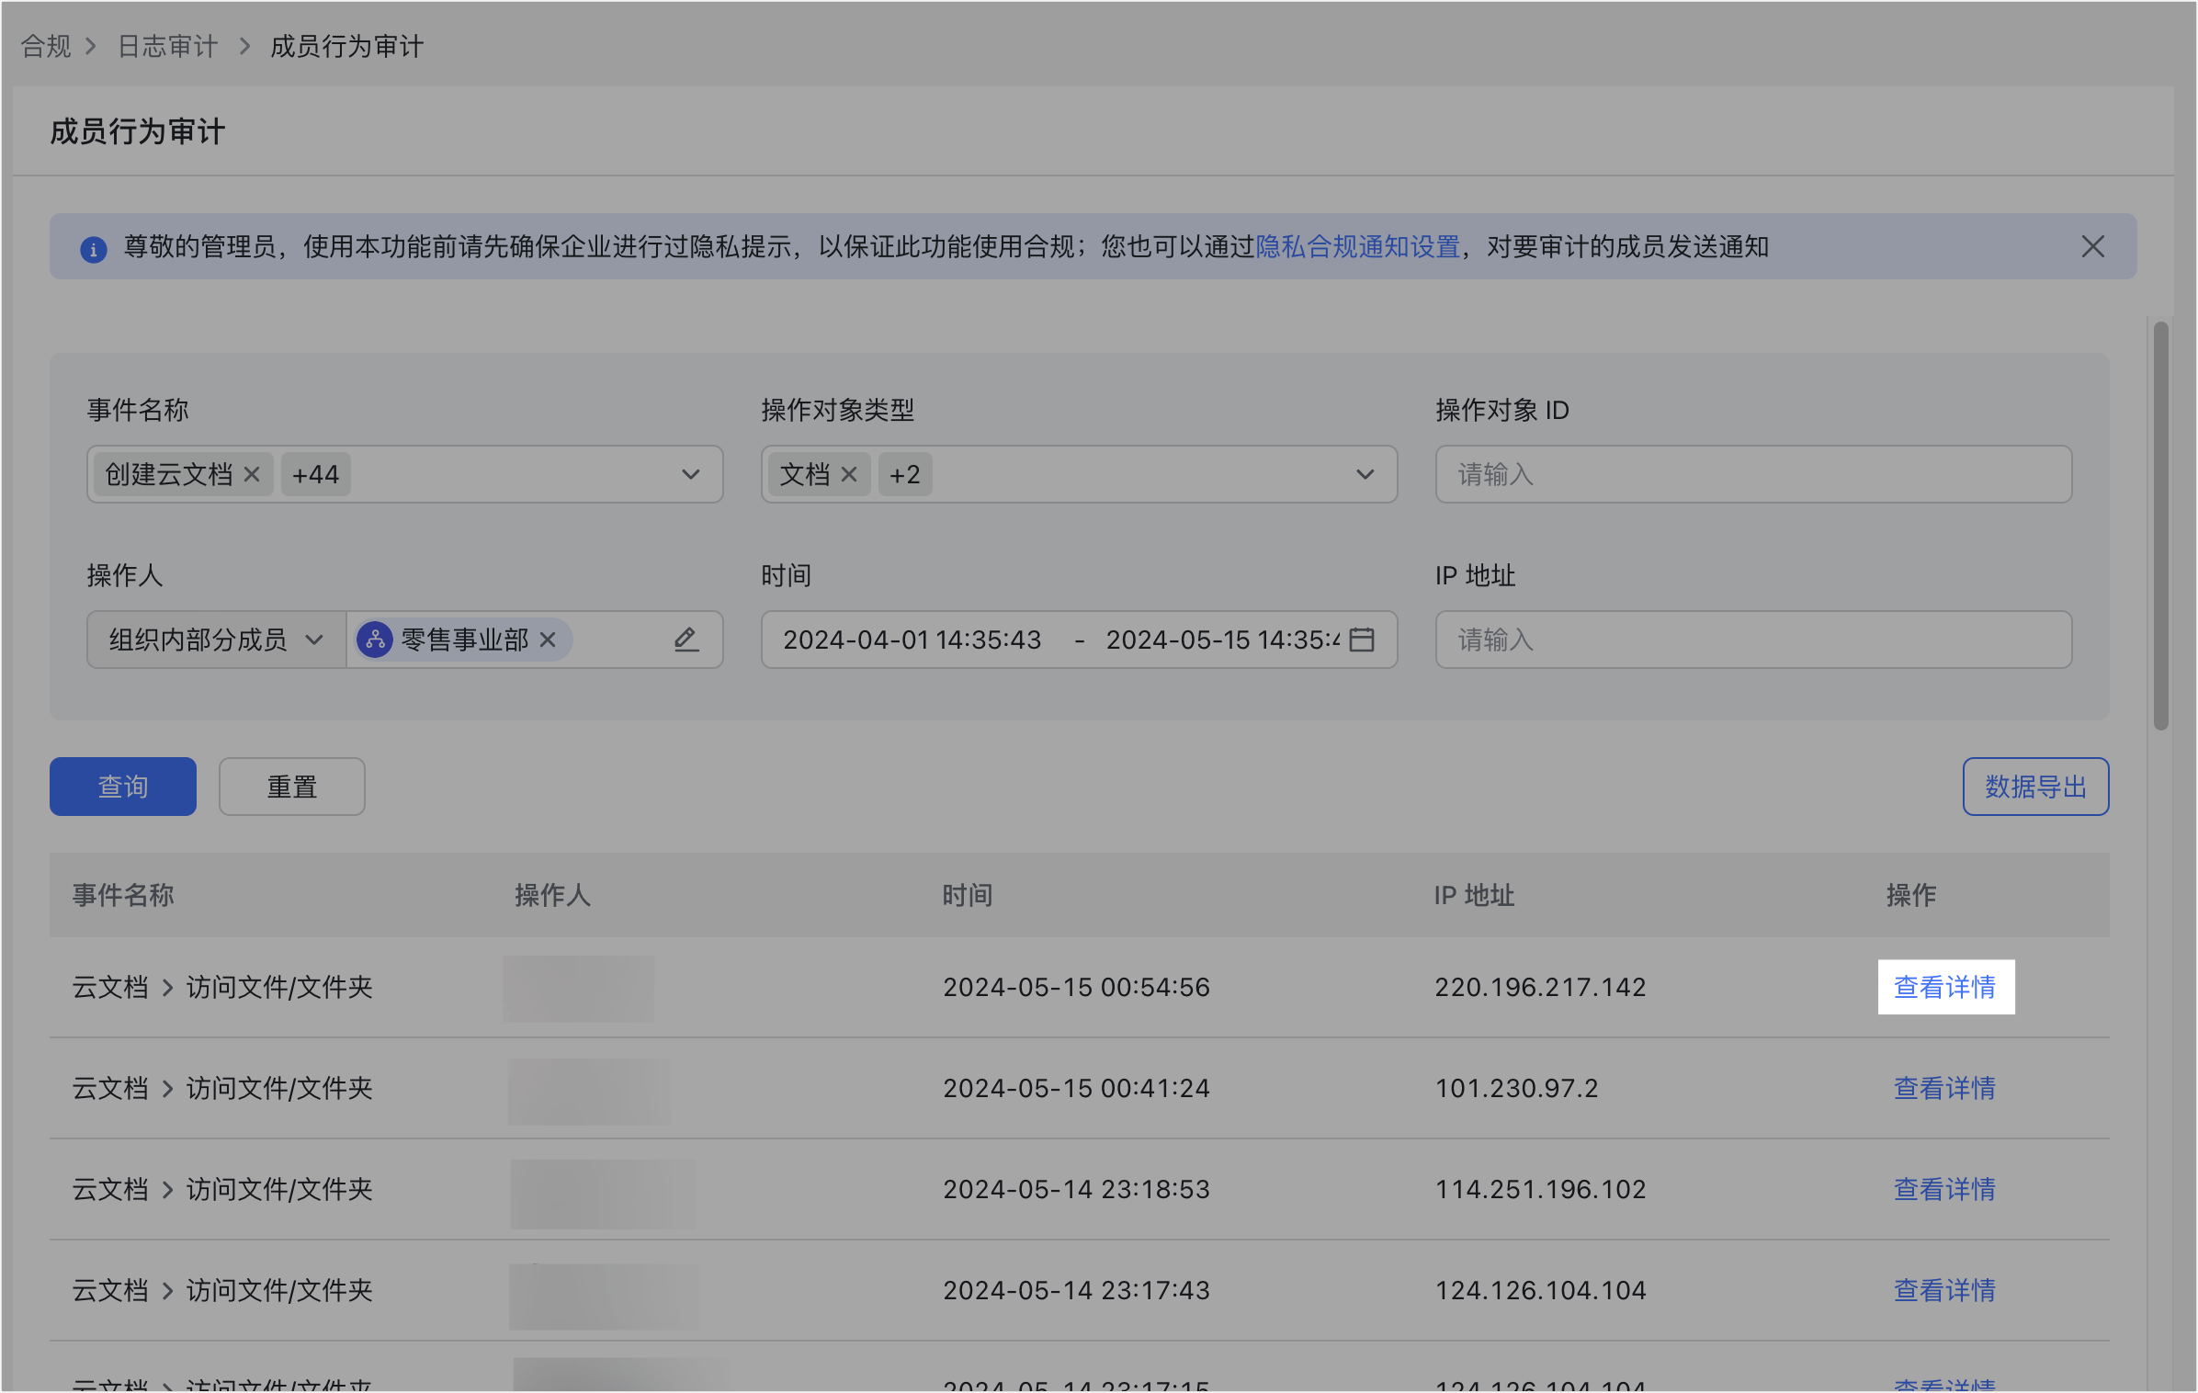Remove the 创建云文档 tag
Viewport: 2198px width, 1393px height.
coord(252,474)
